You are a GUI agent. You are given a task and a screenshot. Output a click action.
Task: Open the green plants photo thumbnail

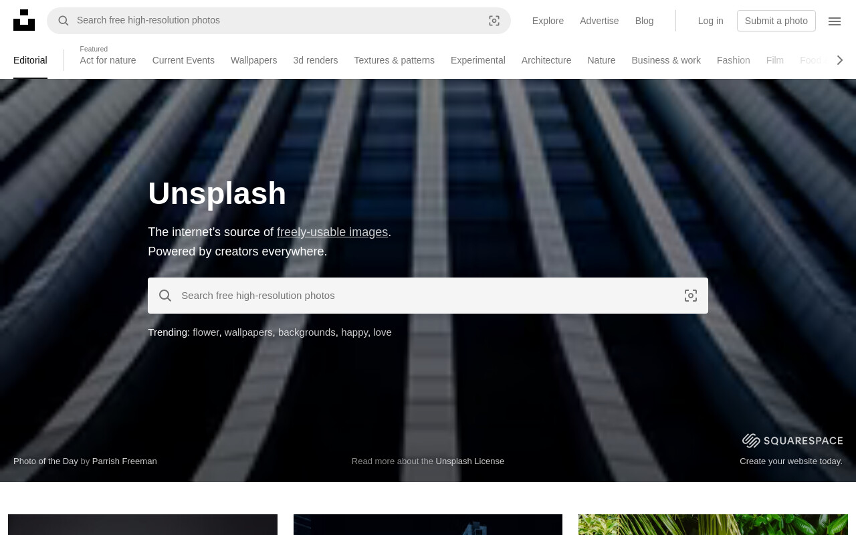pyautogui.click(x=713, y=524)
